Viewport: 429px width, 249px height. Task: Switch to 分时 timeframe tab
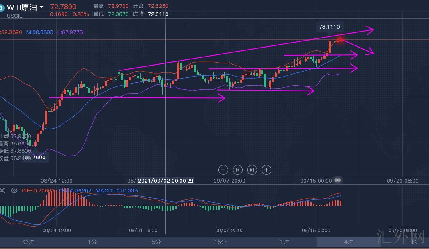coord(28,242)
